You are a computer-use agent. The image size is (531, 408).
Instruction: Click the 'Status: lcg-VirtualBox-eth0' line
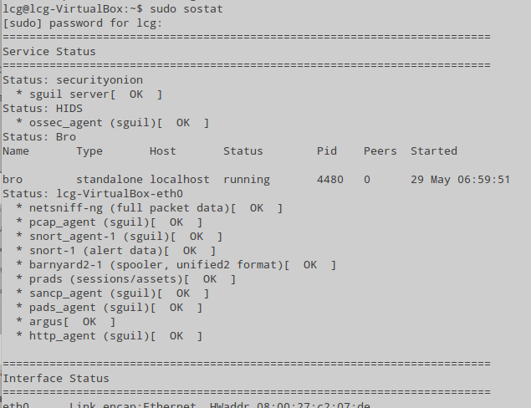click(x=93, y=194)
